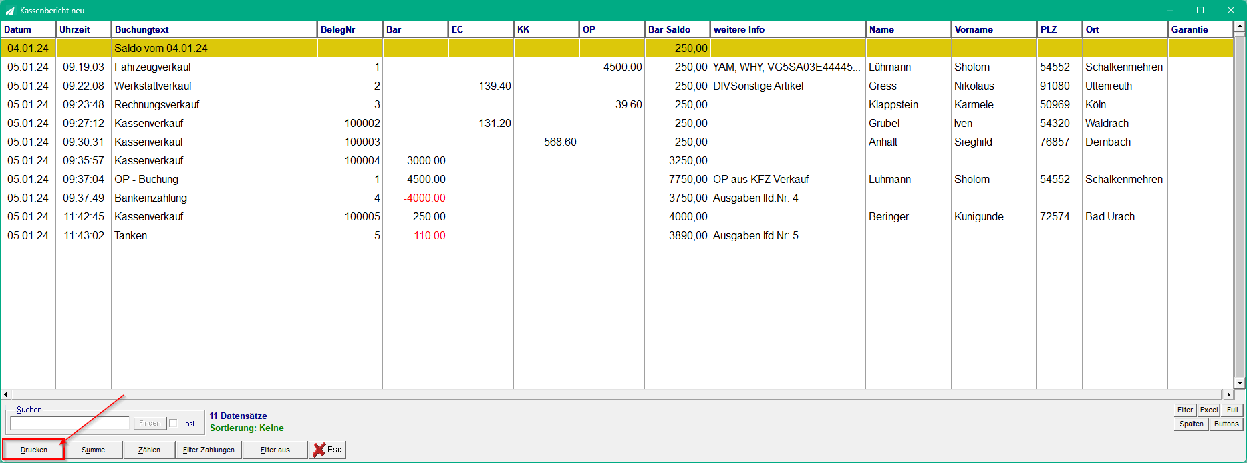This screenshot has width=1247, height=463.
Task: Click the horizontal scrollbar left arrow
Action: point(6,394)
